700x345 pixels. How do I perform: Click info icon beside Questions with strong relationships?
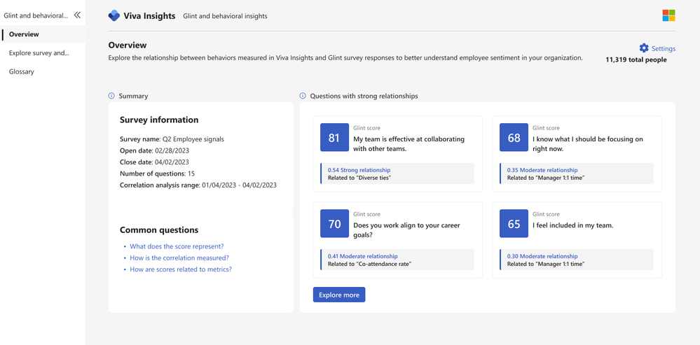[x=303, y=96]
